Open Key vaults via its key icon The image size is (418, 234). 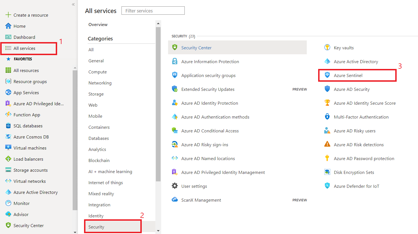coord(327,47)
